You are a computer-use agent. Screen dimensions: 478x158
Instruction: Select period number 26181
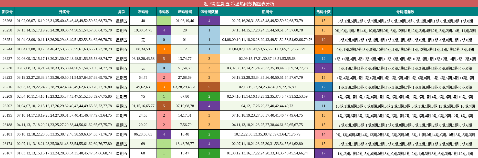click(7, 134)
